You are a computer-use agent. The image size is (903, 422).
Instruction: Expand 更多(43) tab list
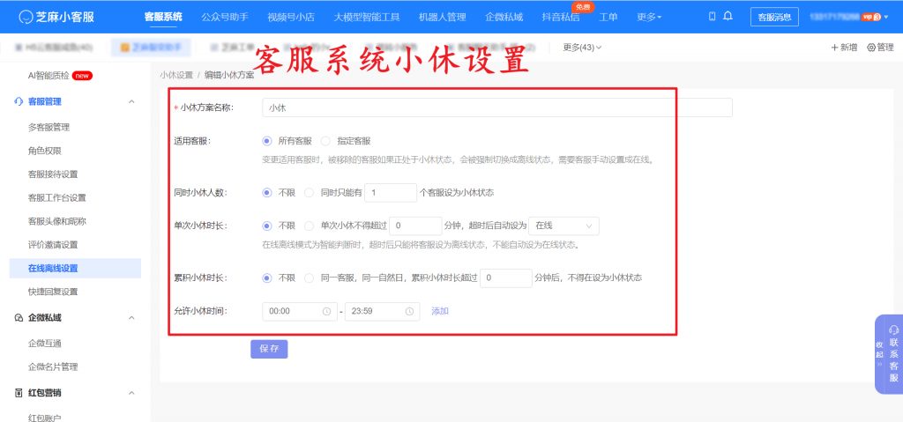click(582, 48)
